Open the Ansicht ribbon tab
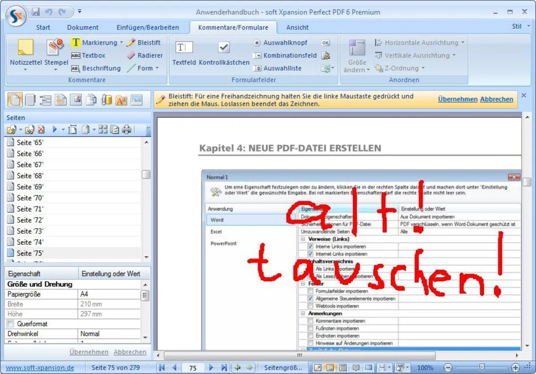The image size is (536, 374). 297,27
